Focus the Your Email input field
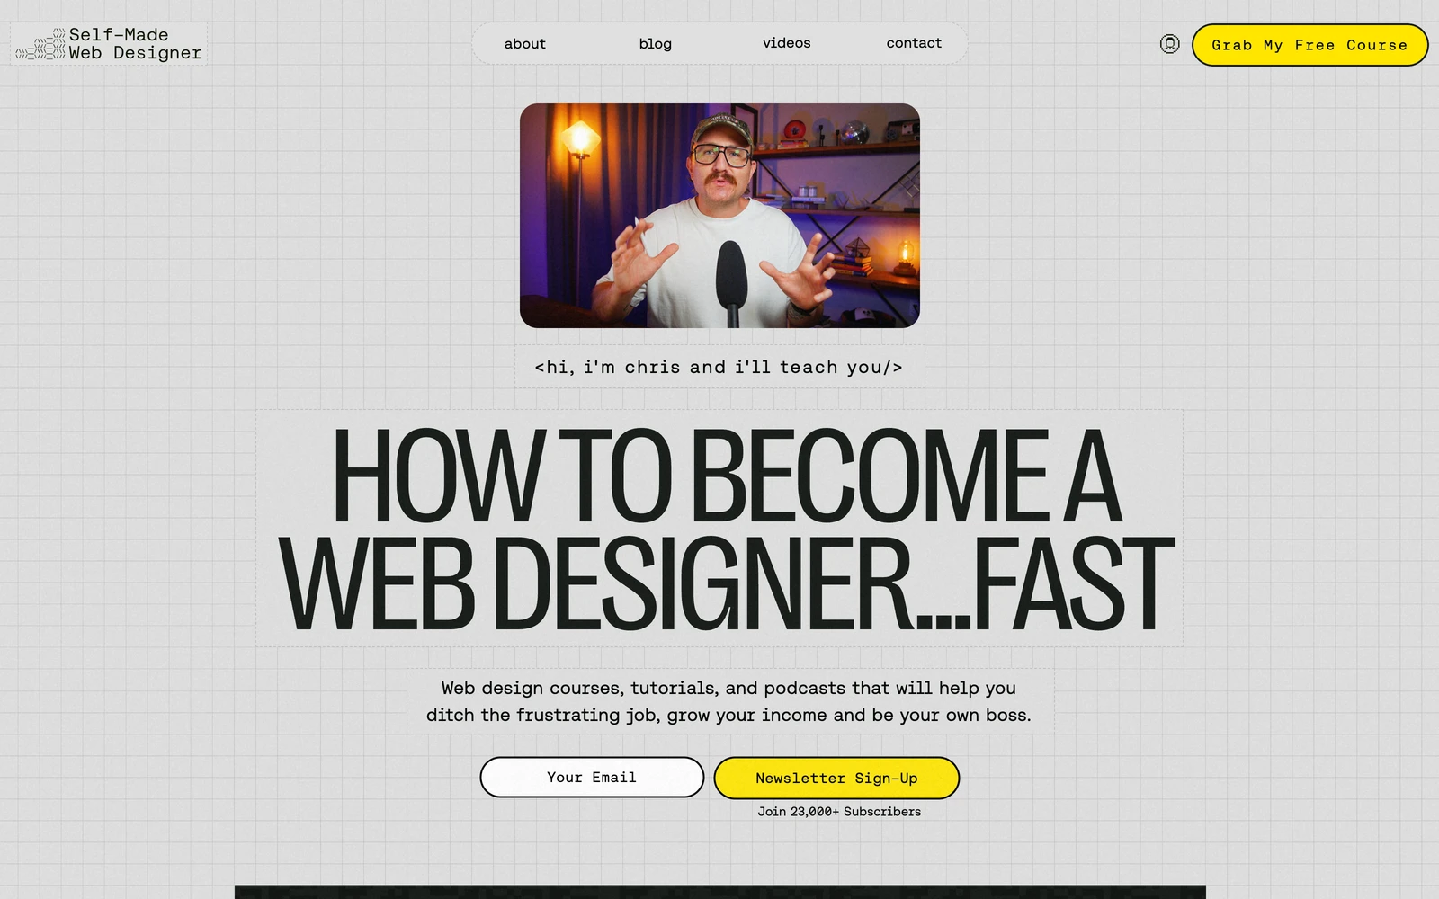1439x899 pixels. 592,777
